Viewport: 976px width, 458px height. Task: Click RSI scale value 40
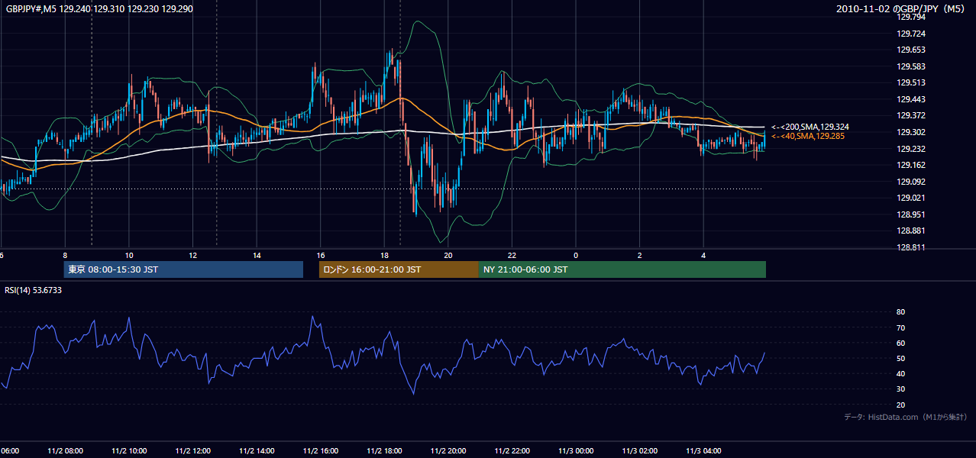(901, 373)
